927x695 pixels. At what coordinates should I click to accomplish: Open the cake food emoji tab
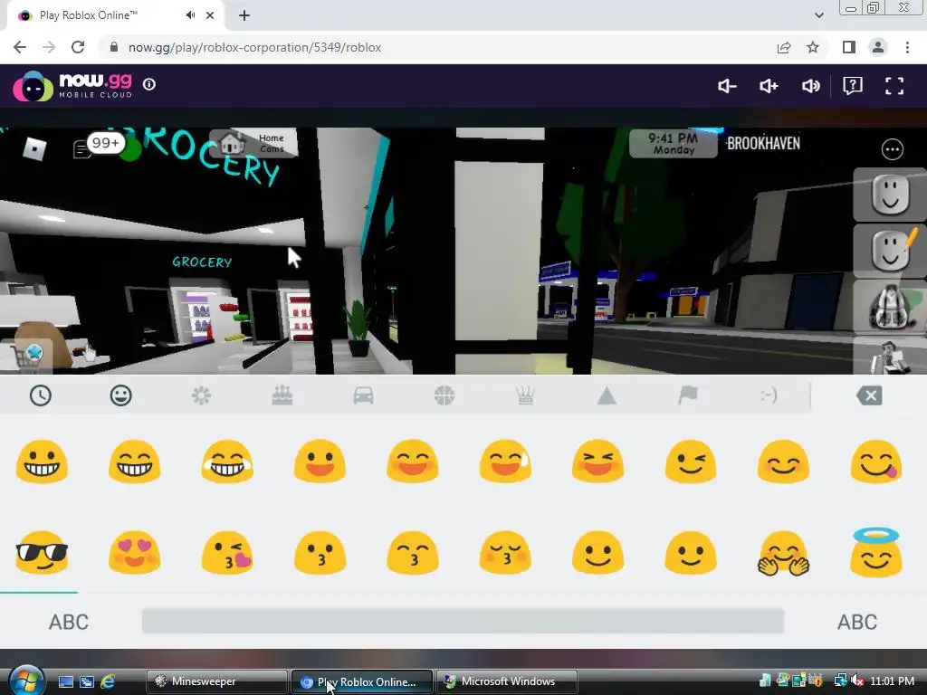(x=282, y=395)
